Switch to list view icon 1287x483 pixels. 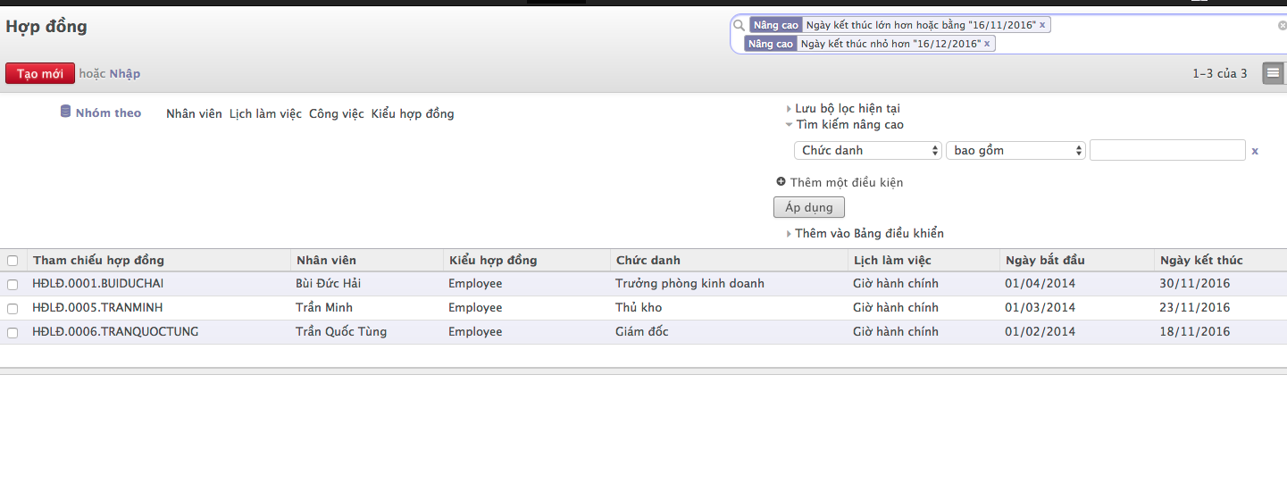[1273, 73]
